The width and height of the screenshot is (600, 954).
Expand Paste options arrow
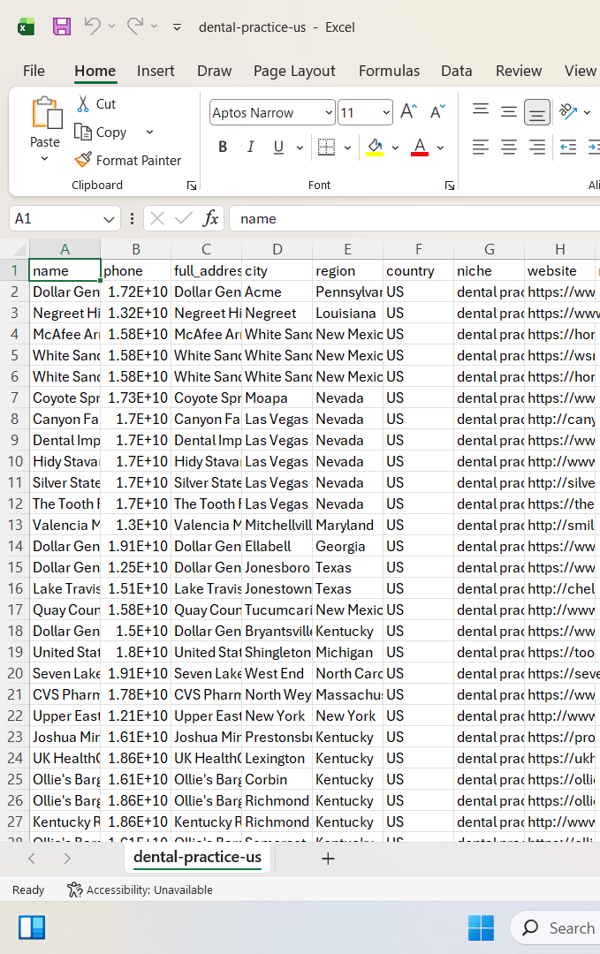click(44, 159)
